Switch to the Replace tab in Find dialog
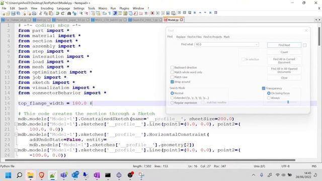The width and height of the screenshot is (322, 181). click(181, 37)
